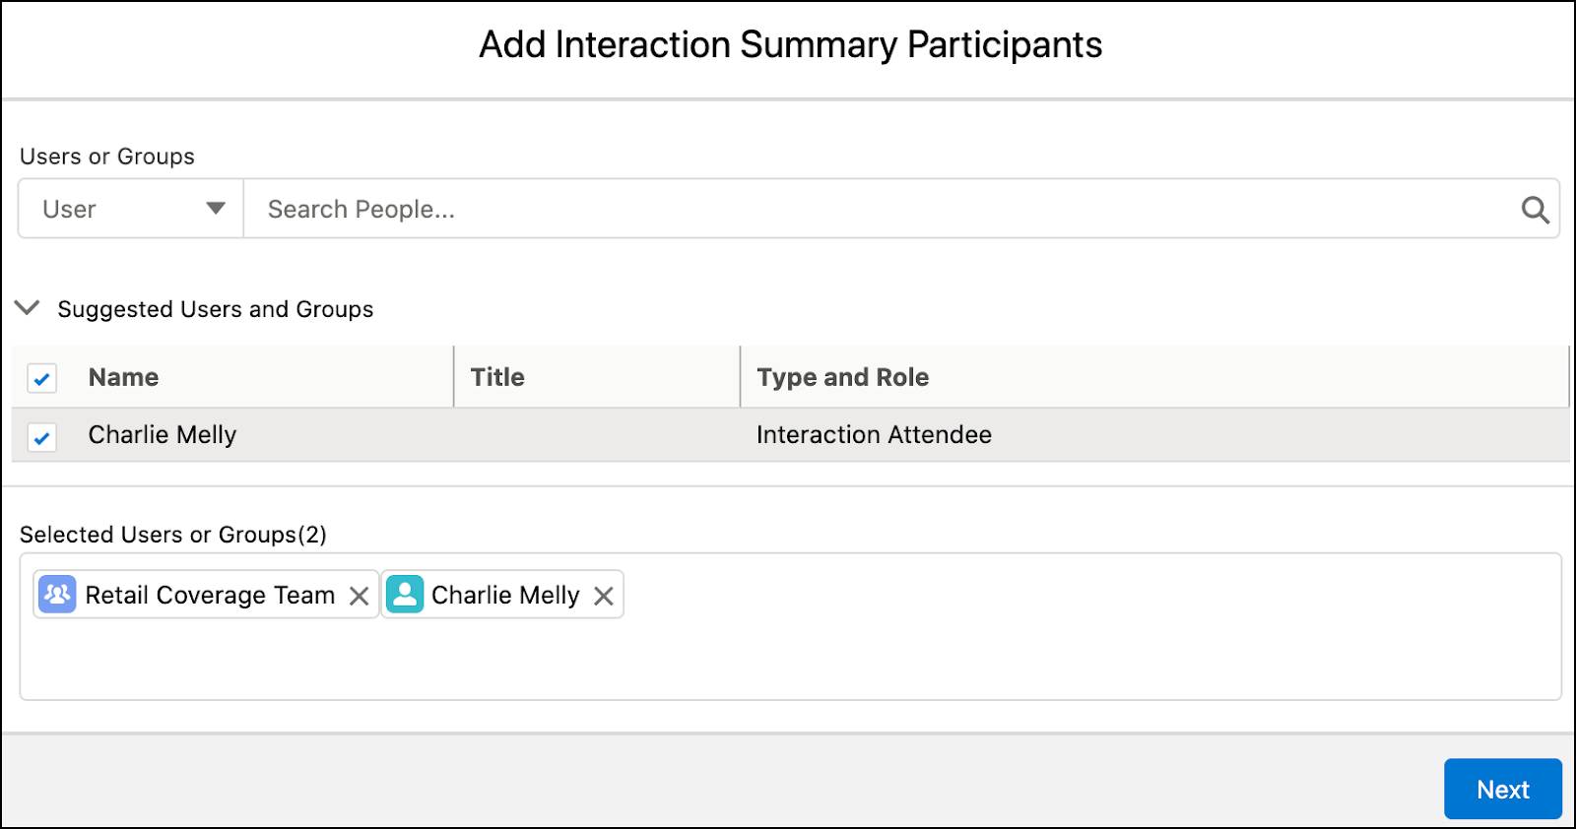This screenshot has width=1576, height=829.
Task: Click the Name column header
Action: [123, 377]
